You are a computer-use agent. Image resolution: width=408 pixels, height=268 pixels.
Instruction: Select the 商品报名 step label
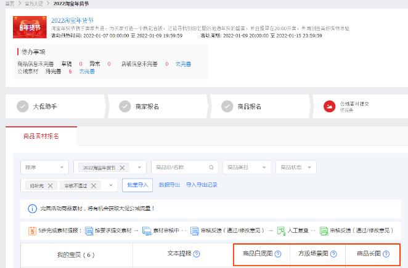point(249,107)
